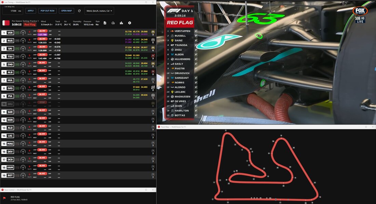Open the track map with OPEN MAP
Viewport: 376px width, 204px height.
(x=66, y=11)
